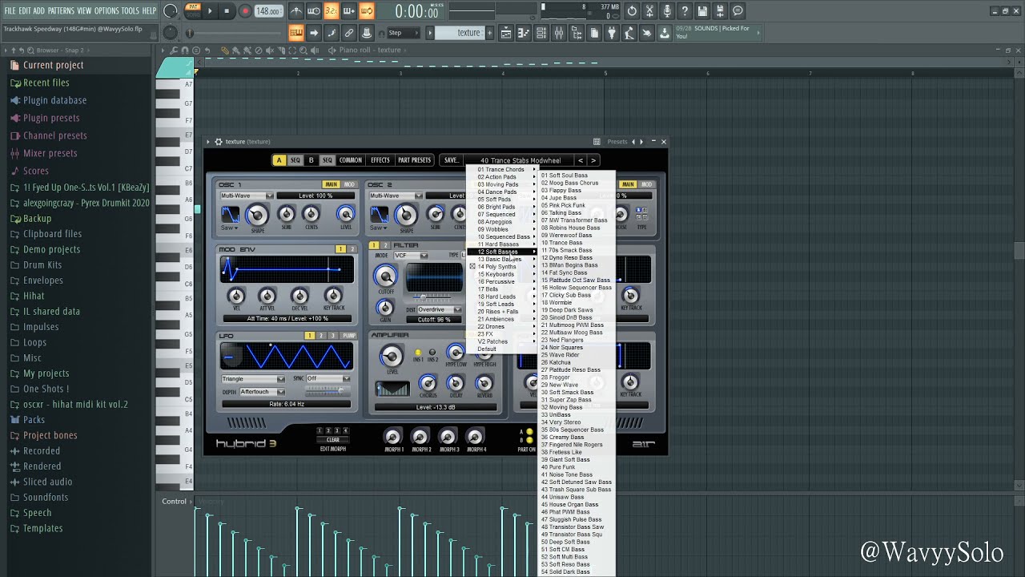Click the Stop button in the transport bar
Image resolution: width=1025 pixels, height=577 pixels.
227,11
